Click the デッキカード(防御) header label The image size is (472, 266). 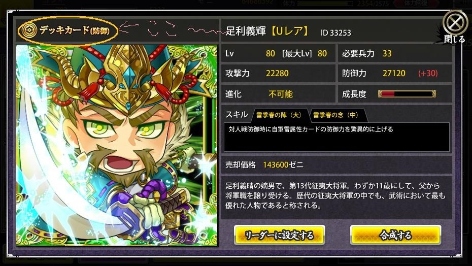point(74,30)
